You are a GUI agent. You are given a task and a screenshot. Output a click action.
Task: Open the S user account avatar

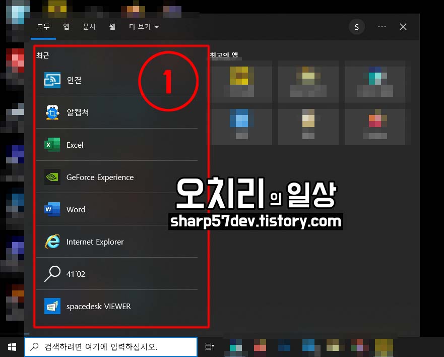point(356,27)
